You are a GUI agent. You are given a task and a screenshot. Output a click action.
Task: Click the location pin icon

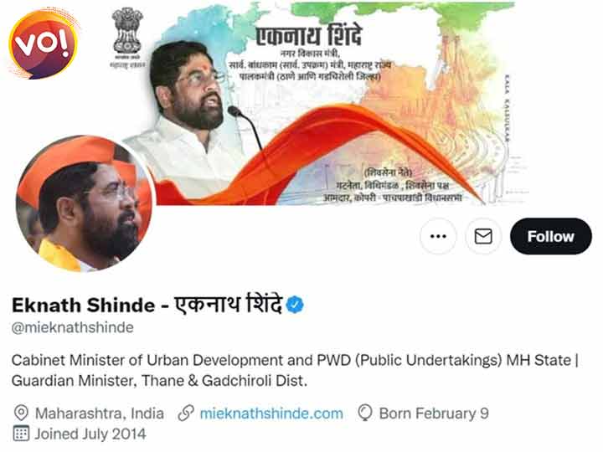21,413
